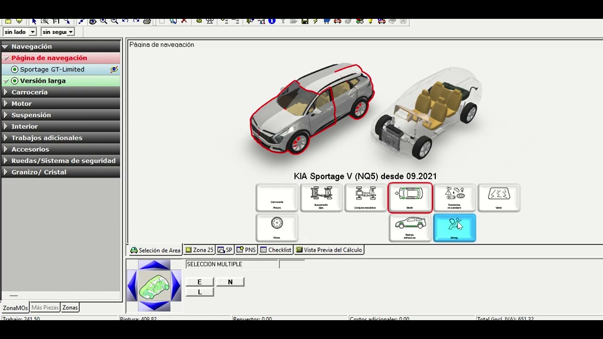Open the Rines wheel tile
603x339 pixels.
coord(277,228)
